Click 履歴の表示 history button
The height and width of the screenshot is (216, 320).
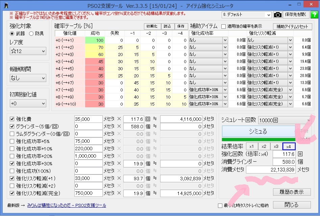[292, 192]
